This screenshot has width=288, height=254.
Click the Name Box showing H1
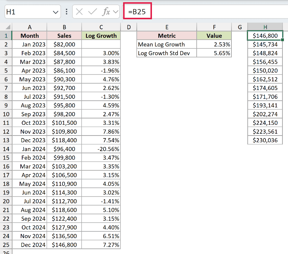(x=33, y=12)
